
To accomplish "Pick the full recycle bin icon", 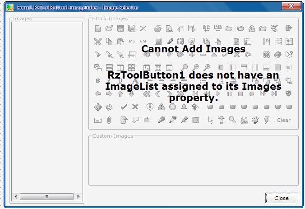I will tap(192, 41).
